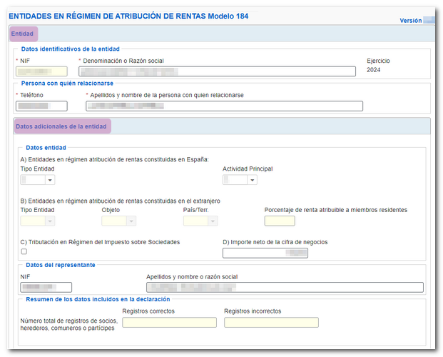The width and height of the screenshot is (443, 357).
Task: Click the Porcentaje de renta atribuible field
Action: click(279, 221)
